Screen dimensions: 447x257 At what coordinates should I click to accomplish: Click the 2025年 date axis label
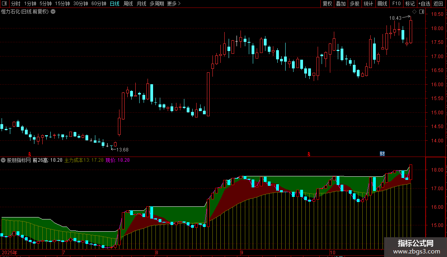9,252
